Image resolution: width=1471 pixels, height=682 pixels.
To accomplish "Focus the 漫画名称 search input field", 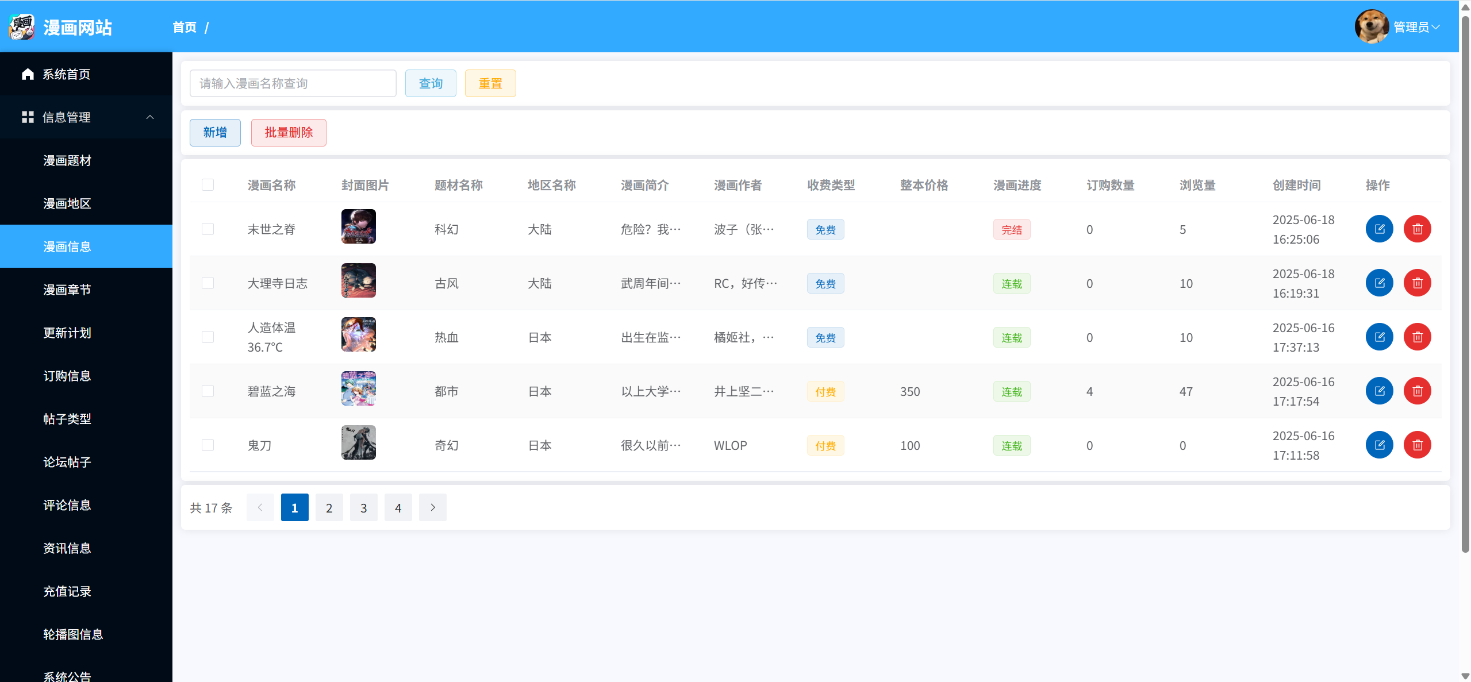I will [293, 83].
